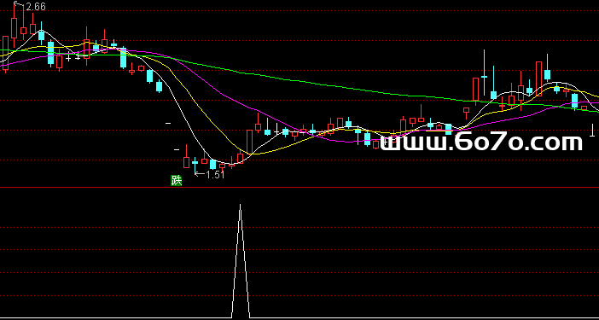Select the 2.66 high price label
The width and height of the screenshot is (599, 320).
pyautogui.click(x=36, y=7)
